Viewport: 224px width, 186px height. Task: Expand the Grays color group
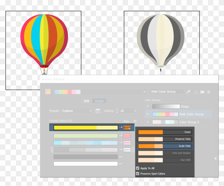coord(148,106)
